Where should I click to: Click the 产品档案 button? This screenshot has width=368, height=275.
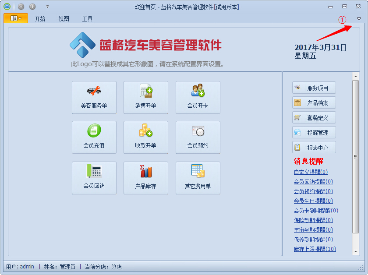(x=314, y=102)
